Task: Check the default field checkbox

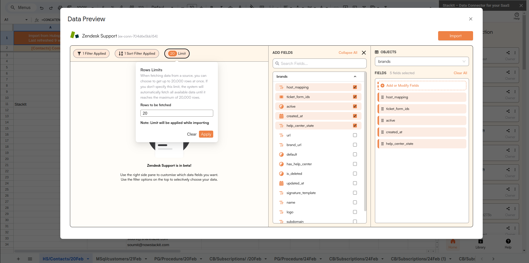Action: point(355,154)
